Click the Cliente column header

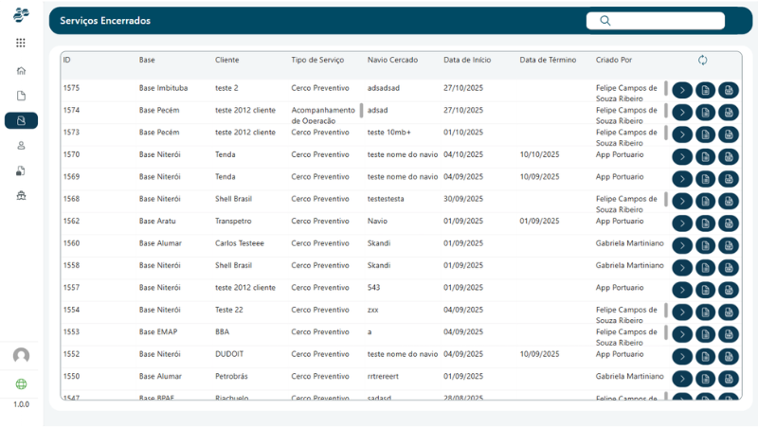[x=227, y=61]
